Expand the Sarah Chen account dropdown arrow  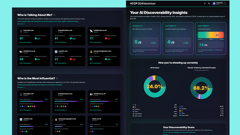224,3
